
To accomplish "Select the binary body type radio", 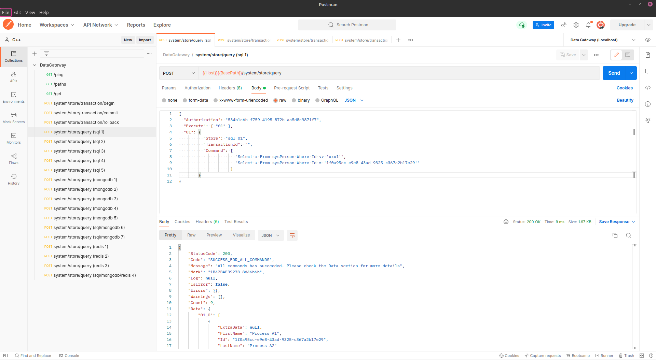I will pos(294,100).
